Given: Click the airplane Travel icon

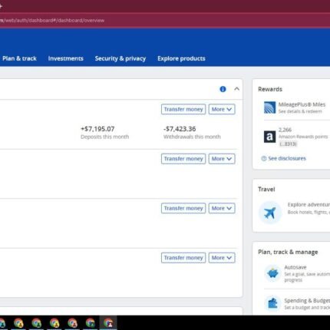Looking at the screenshot, I should (x=270, y=213).
